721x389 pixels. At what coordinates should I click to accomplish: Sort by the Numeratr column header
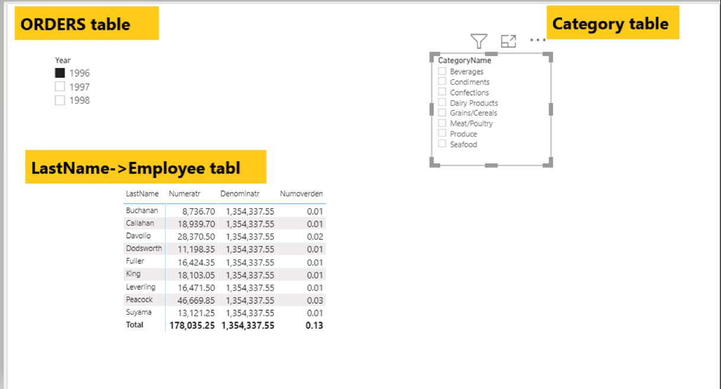[185, 194]
